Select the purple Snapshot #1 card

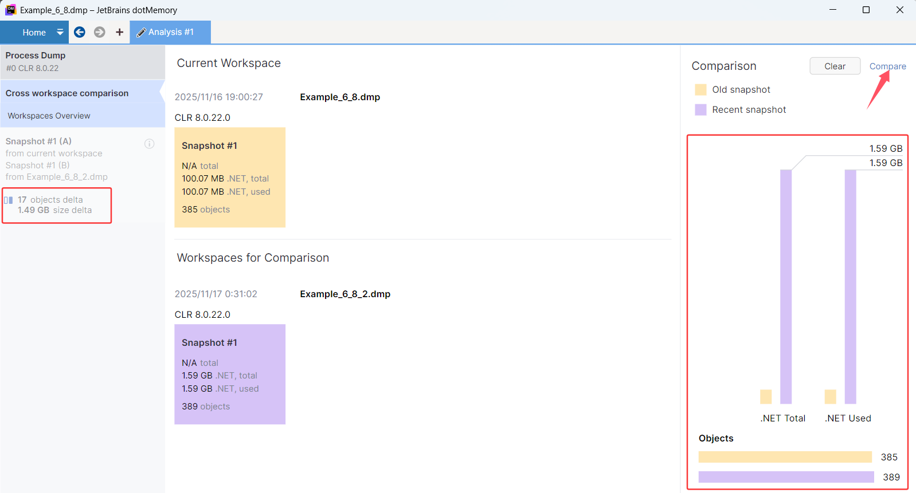(230, 374)
